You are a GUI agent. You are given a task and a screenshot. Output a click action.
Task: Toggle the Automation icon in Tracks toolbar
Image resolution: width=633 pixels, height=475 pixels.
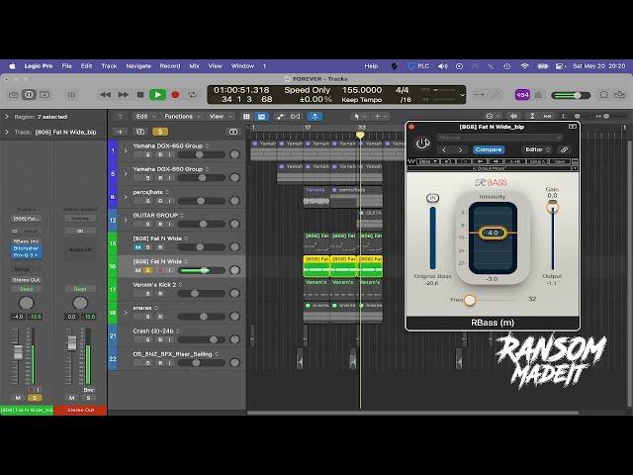click(279, 117)
